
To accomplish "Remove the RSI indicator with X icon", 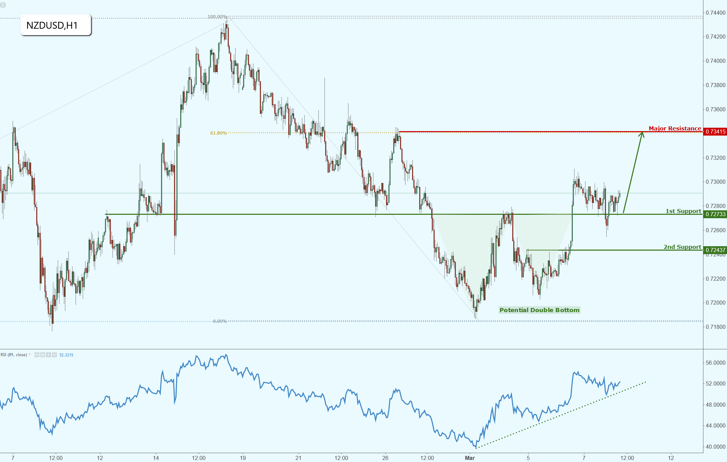I will pos(54,355).
